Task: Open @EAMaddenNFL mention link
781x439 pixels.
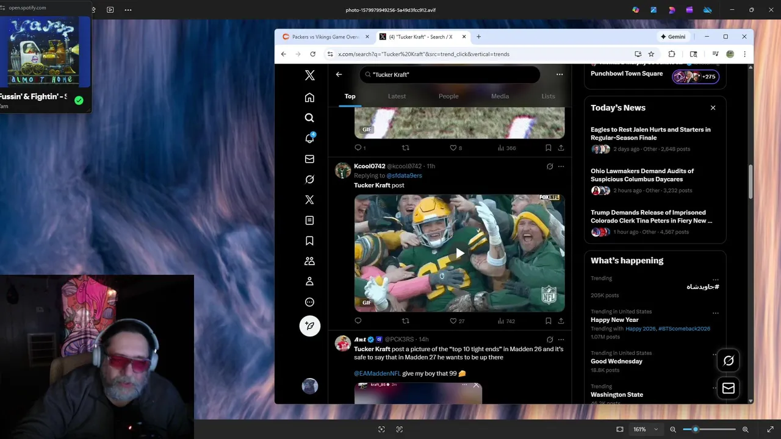Action: pyautogui.click(x=377, y=373)
